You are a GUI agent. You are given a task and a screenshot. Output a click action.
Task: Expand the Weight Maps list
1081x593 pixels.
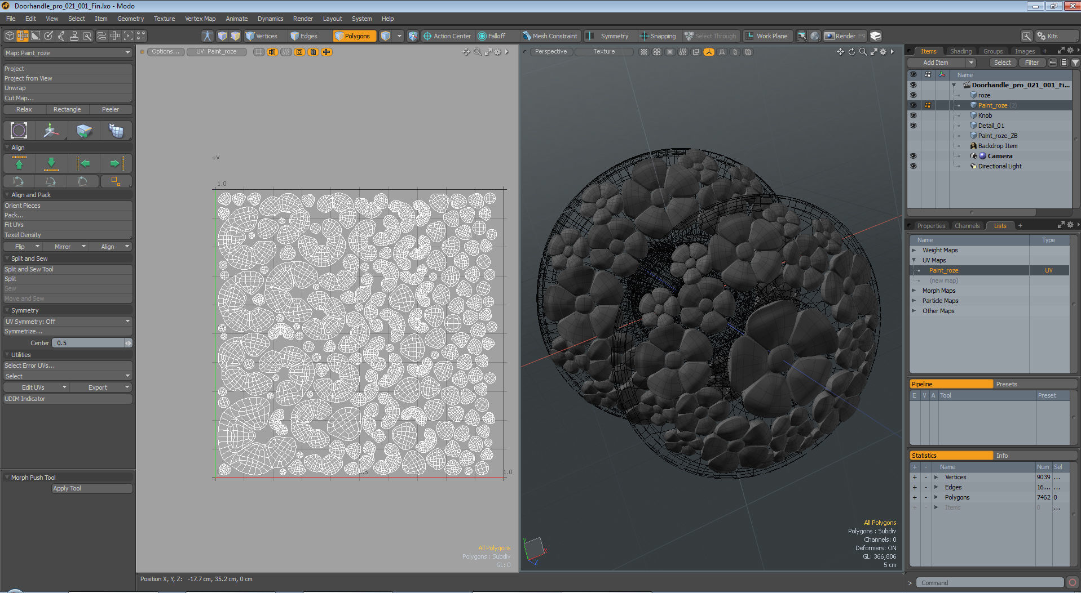click(x=914, y=250)
